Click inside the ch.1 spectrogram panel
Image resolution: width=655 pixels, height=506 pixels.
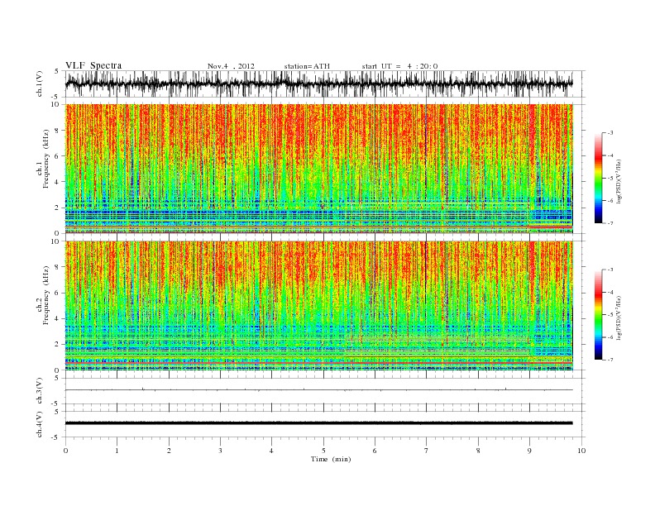pos(319,169)
